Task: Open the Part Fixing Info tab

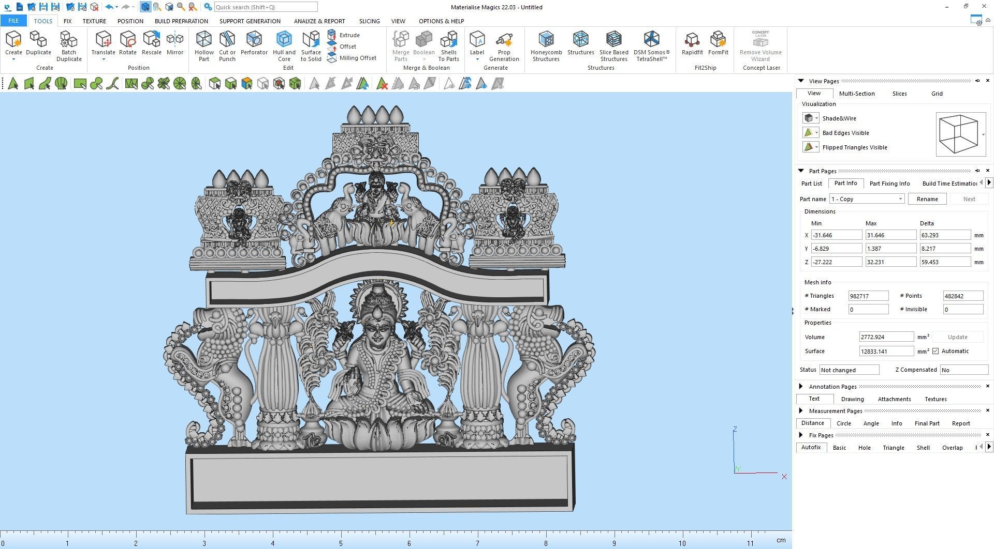Action: tap(889, 184)
